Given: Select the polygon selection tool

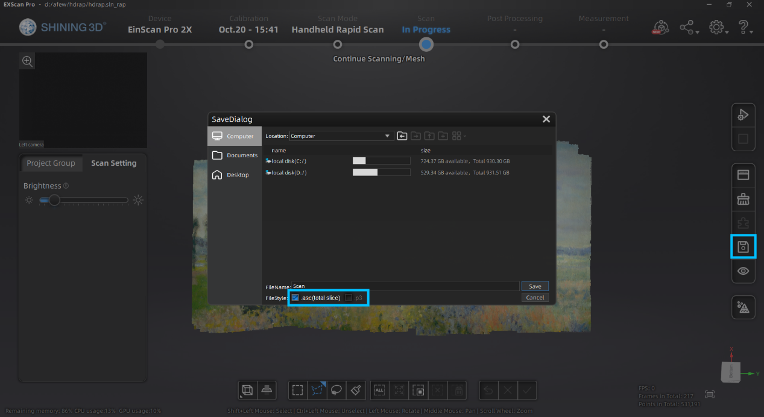Looking at the screenshot, I should 317,390.
